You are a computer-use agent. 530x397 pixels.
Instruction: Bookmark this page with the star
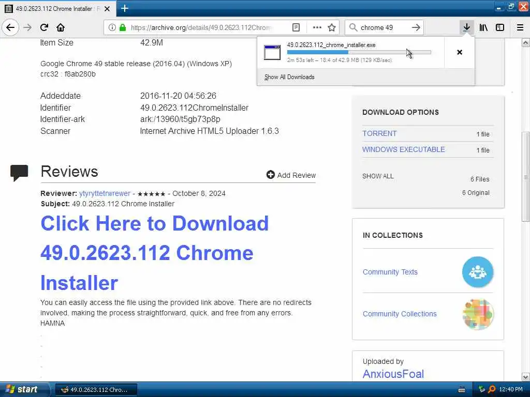click(x=332, y=27)
